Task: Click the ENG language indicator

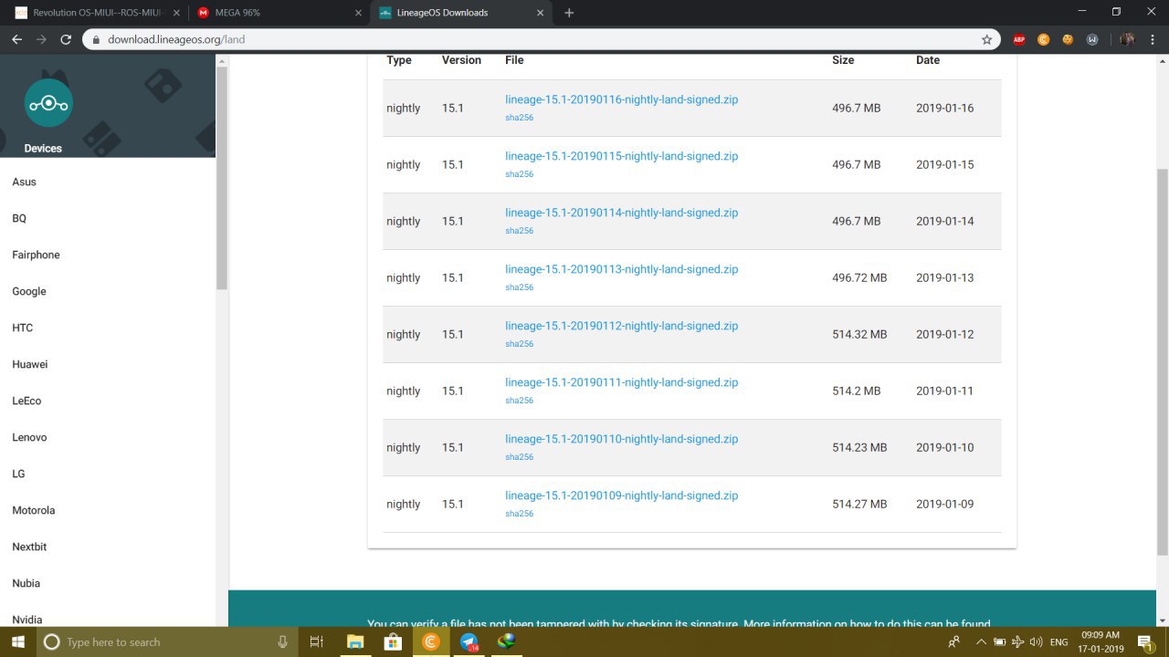Action: (x=1059, y=641)
